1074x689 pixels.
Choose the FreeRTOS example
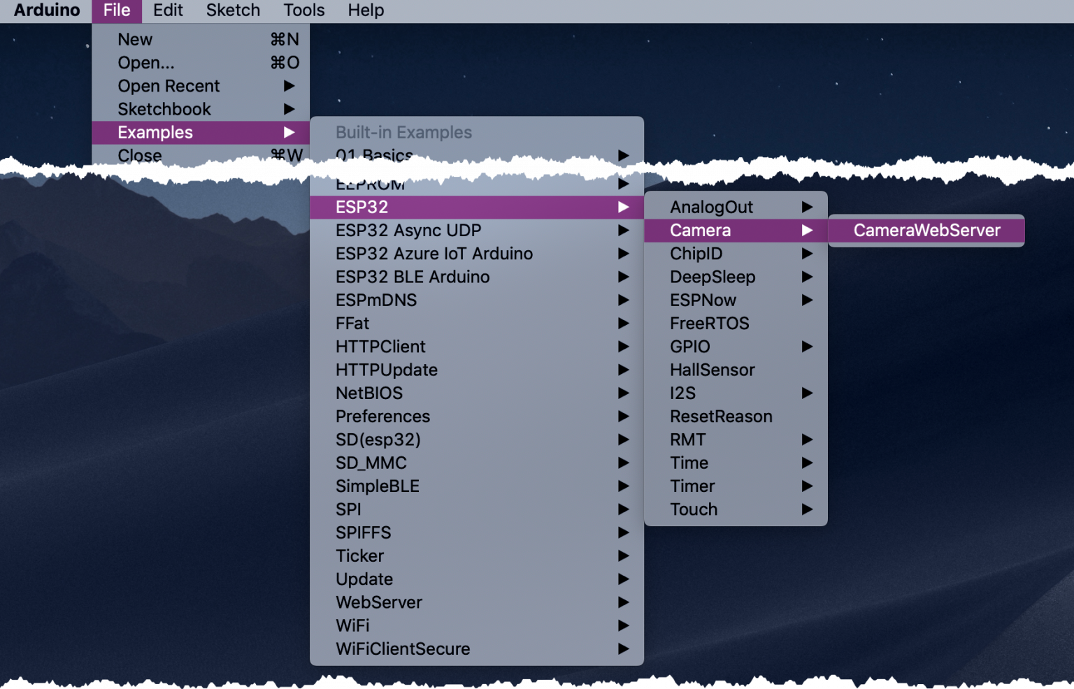tap(709, 324)
